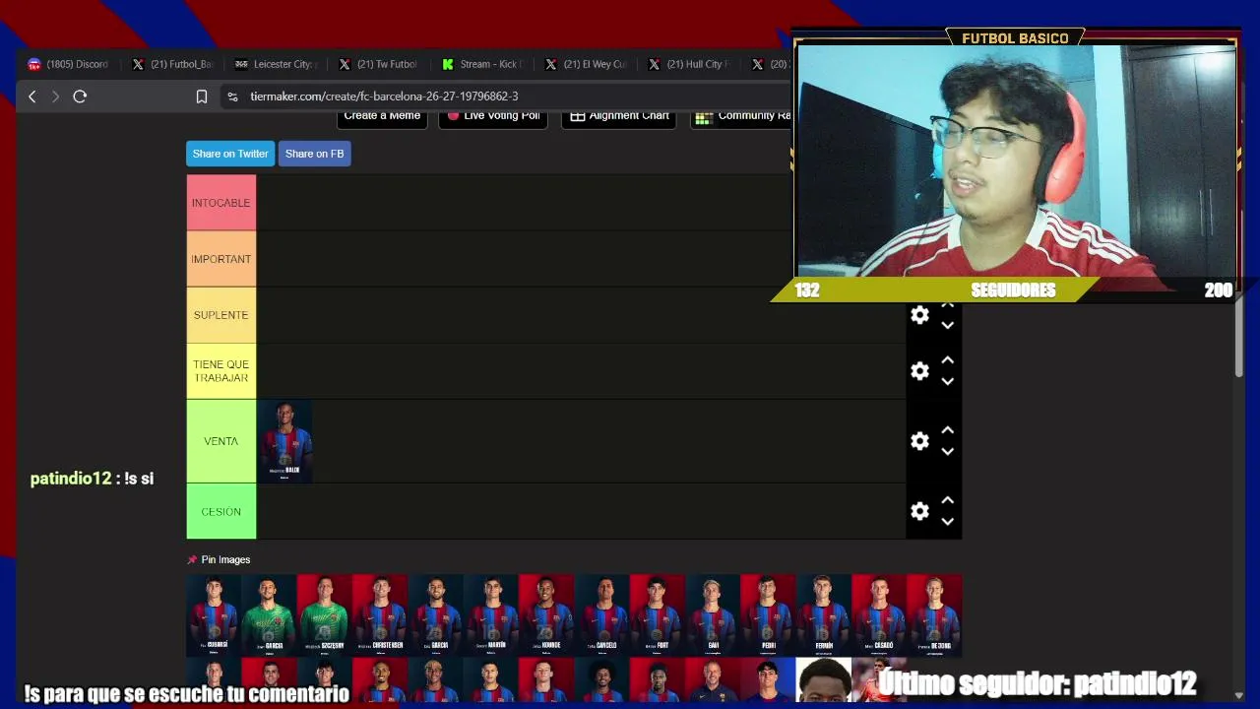The width and height of the screenshot is (1260, 709).
Task: Select the IMPORTANT tier label
Action: click(221, 259)
